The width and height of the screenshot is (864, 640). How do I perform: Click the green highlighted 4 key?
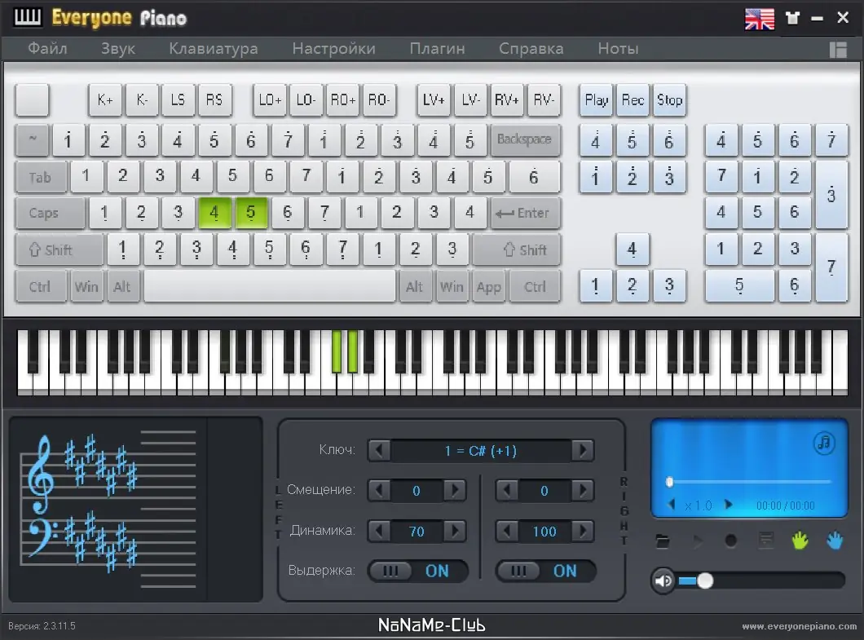coord(214,213)
